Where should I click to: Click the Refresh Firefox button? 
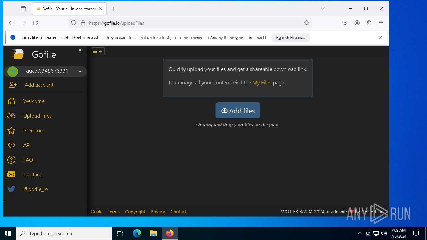click(x=291, y=38)
